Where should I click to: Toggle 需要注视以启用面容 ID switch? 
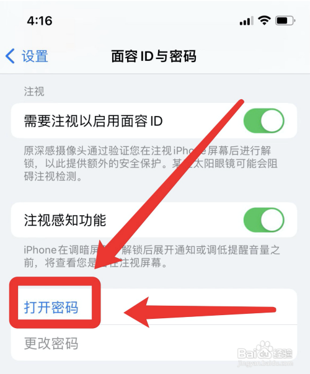tap(263, 121)
